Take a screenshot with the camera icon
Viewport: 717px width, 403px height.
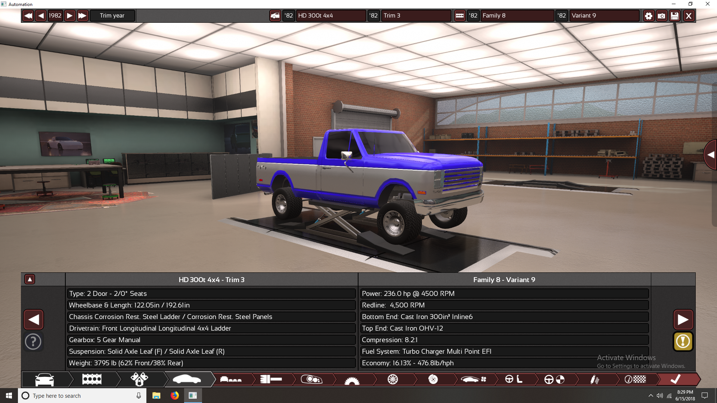pyautogui.click(x=662, y=16)
